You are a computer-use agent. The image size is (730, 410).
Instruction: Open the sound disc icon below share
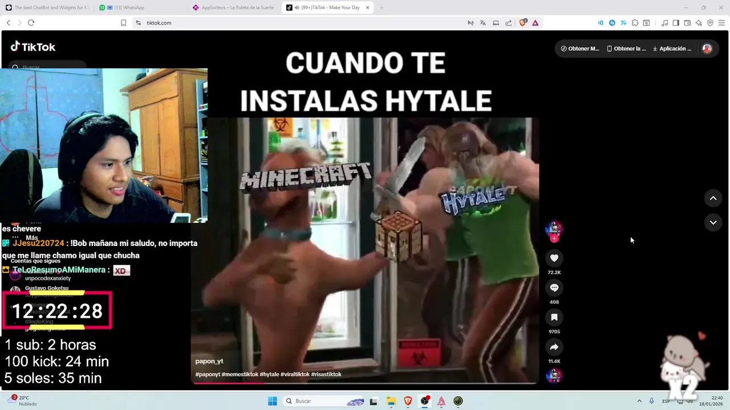pyautogui.click(x=554, y=376)
